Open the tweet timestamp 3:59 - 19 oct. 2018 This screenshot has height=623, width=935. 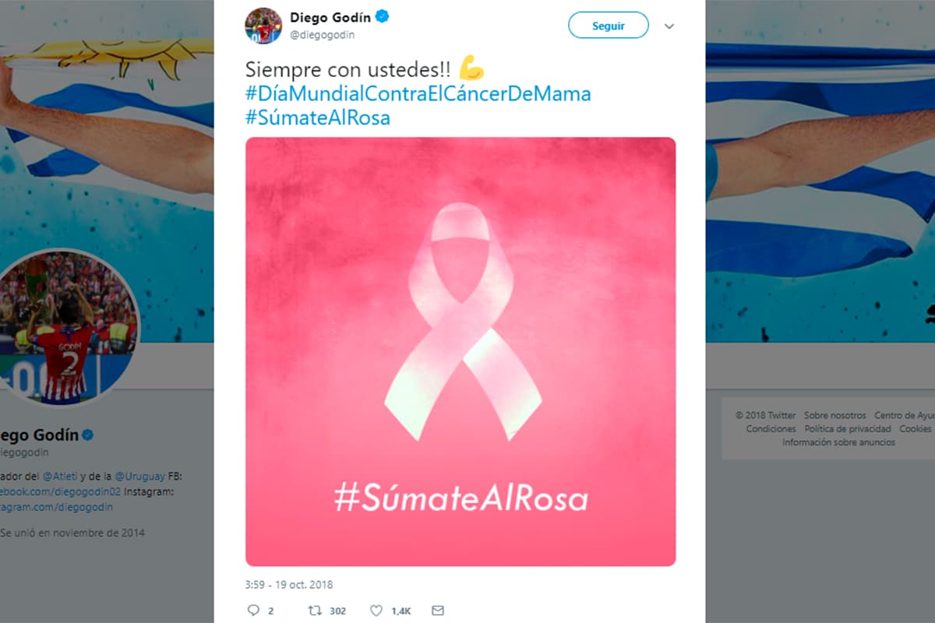click(288, 584)
